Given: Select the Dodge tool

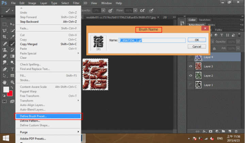Looking at the screenshot, I should [x=12, y=62].
